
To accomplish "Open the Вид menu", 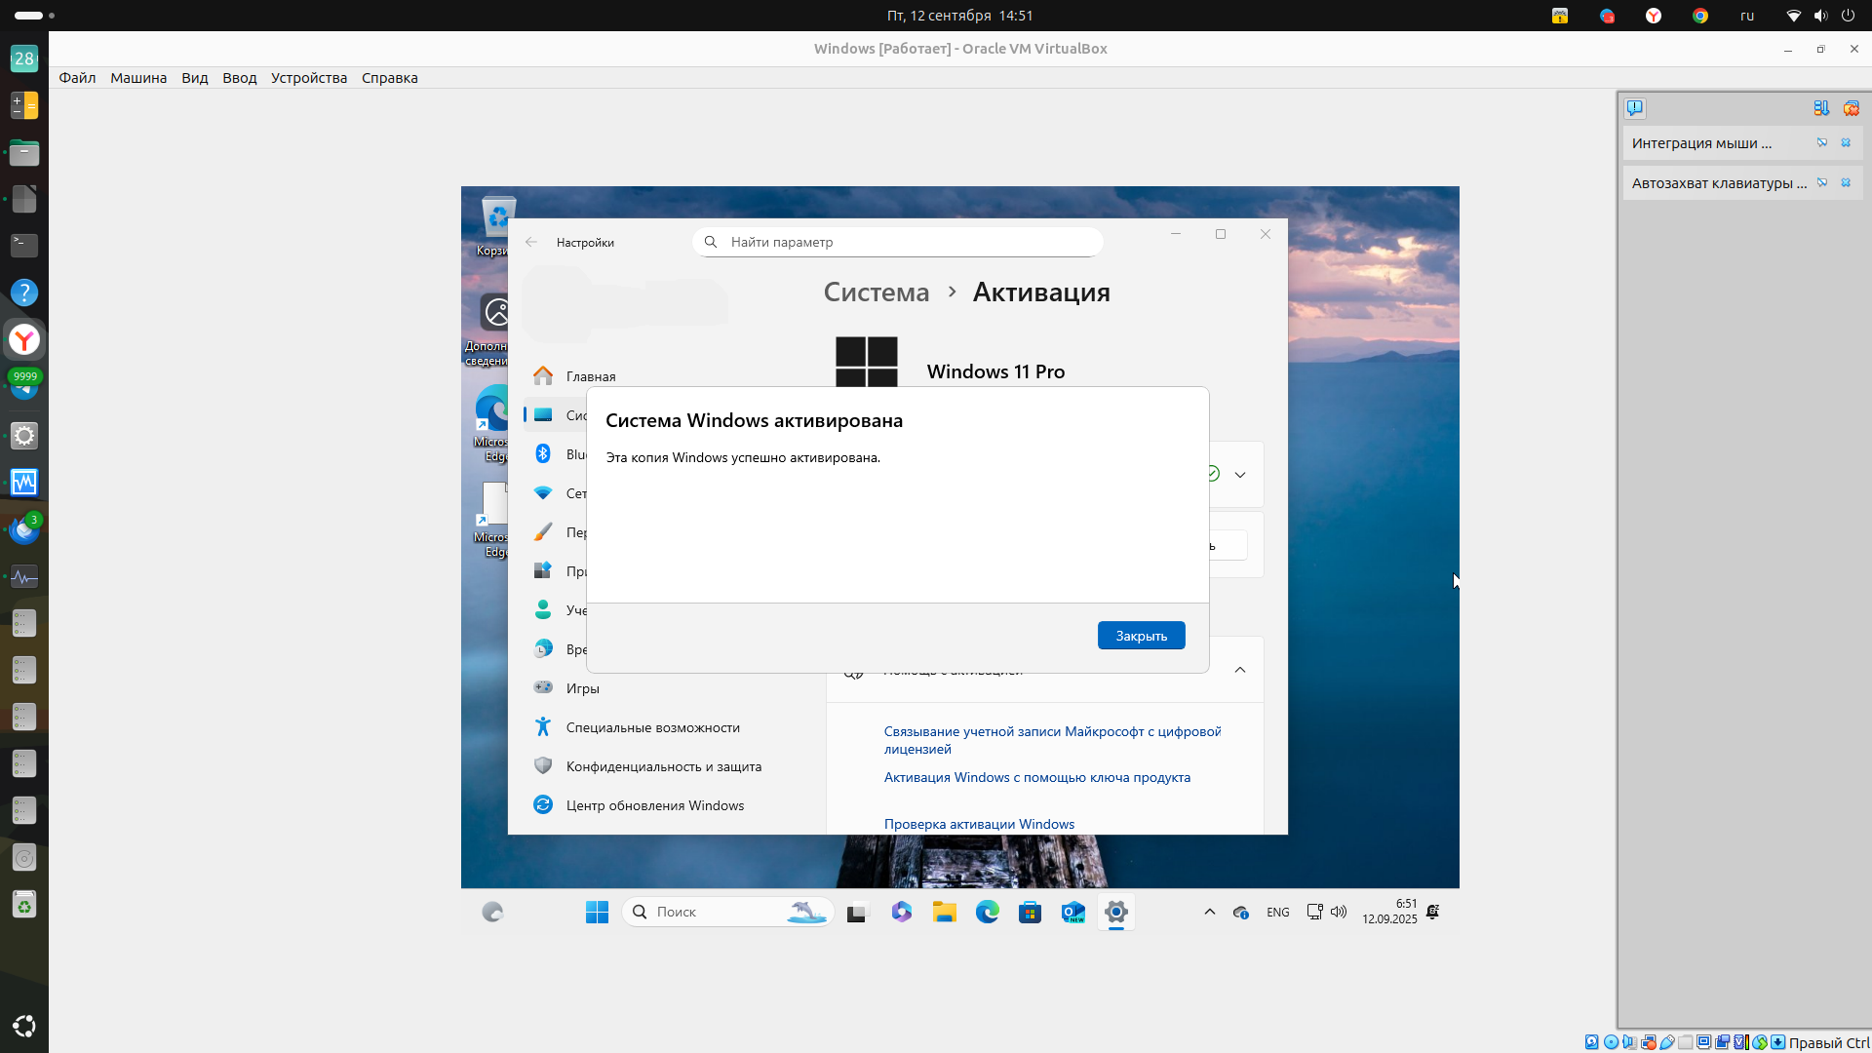I will pos(195,78).
